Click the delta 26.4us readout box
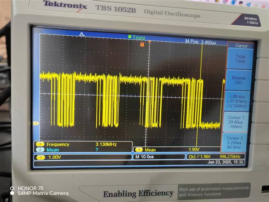This screenshot has width=269, height=202. (237, 101)
